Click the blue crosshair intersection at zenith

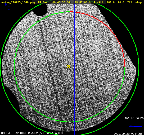coord(74,67)
